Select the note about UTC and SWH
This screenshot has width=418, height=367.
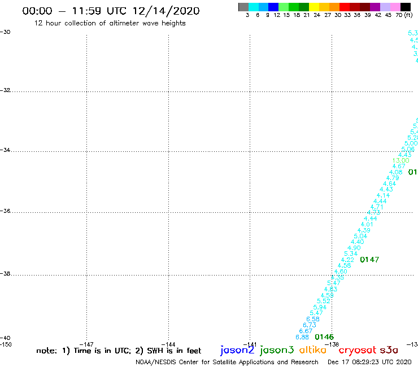coord(119,351)
